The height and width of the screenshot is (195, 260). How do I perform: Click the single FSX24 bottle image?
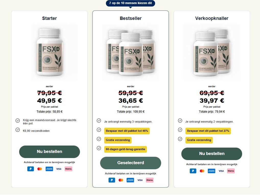pyautogui.click(x=50, y=52)
